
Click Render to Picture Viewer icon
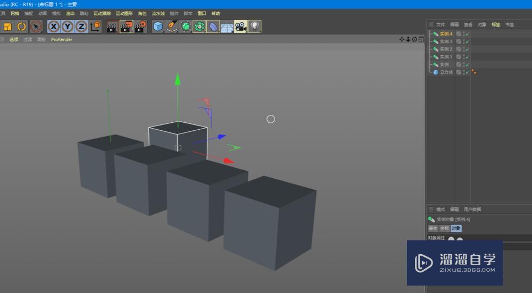pyautogui.click(x=126, y=27)
